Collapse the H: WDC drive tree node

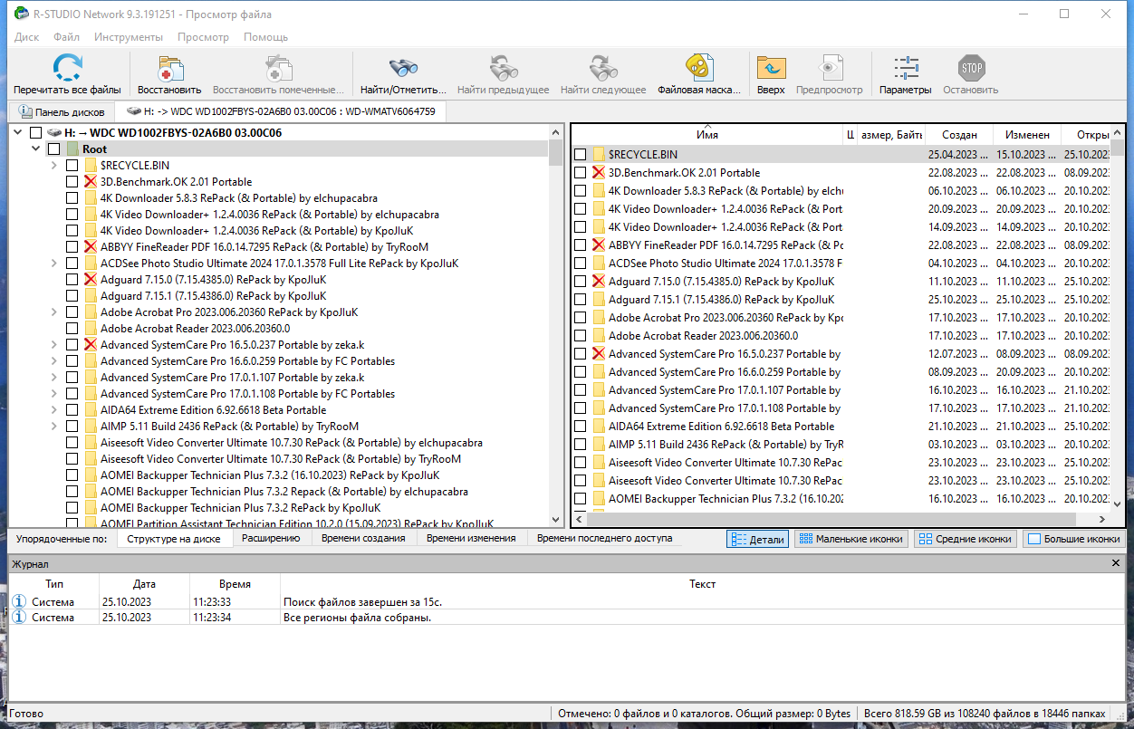pos(17,133)
